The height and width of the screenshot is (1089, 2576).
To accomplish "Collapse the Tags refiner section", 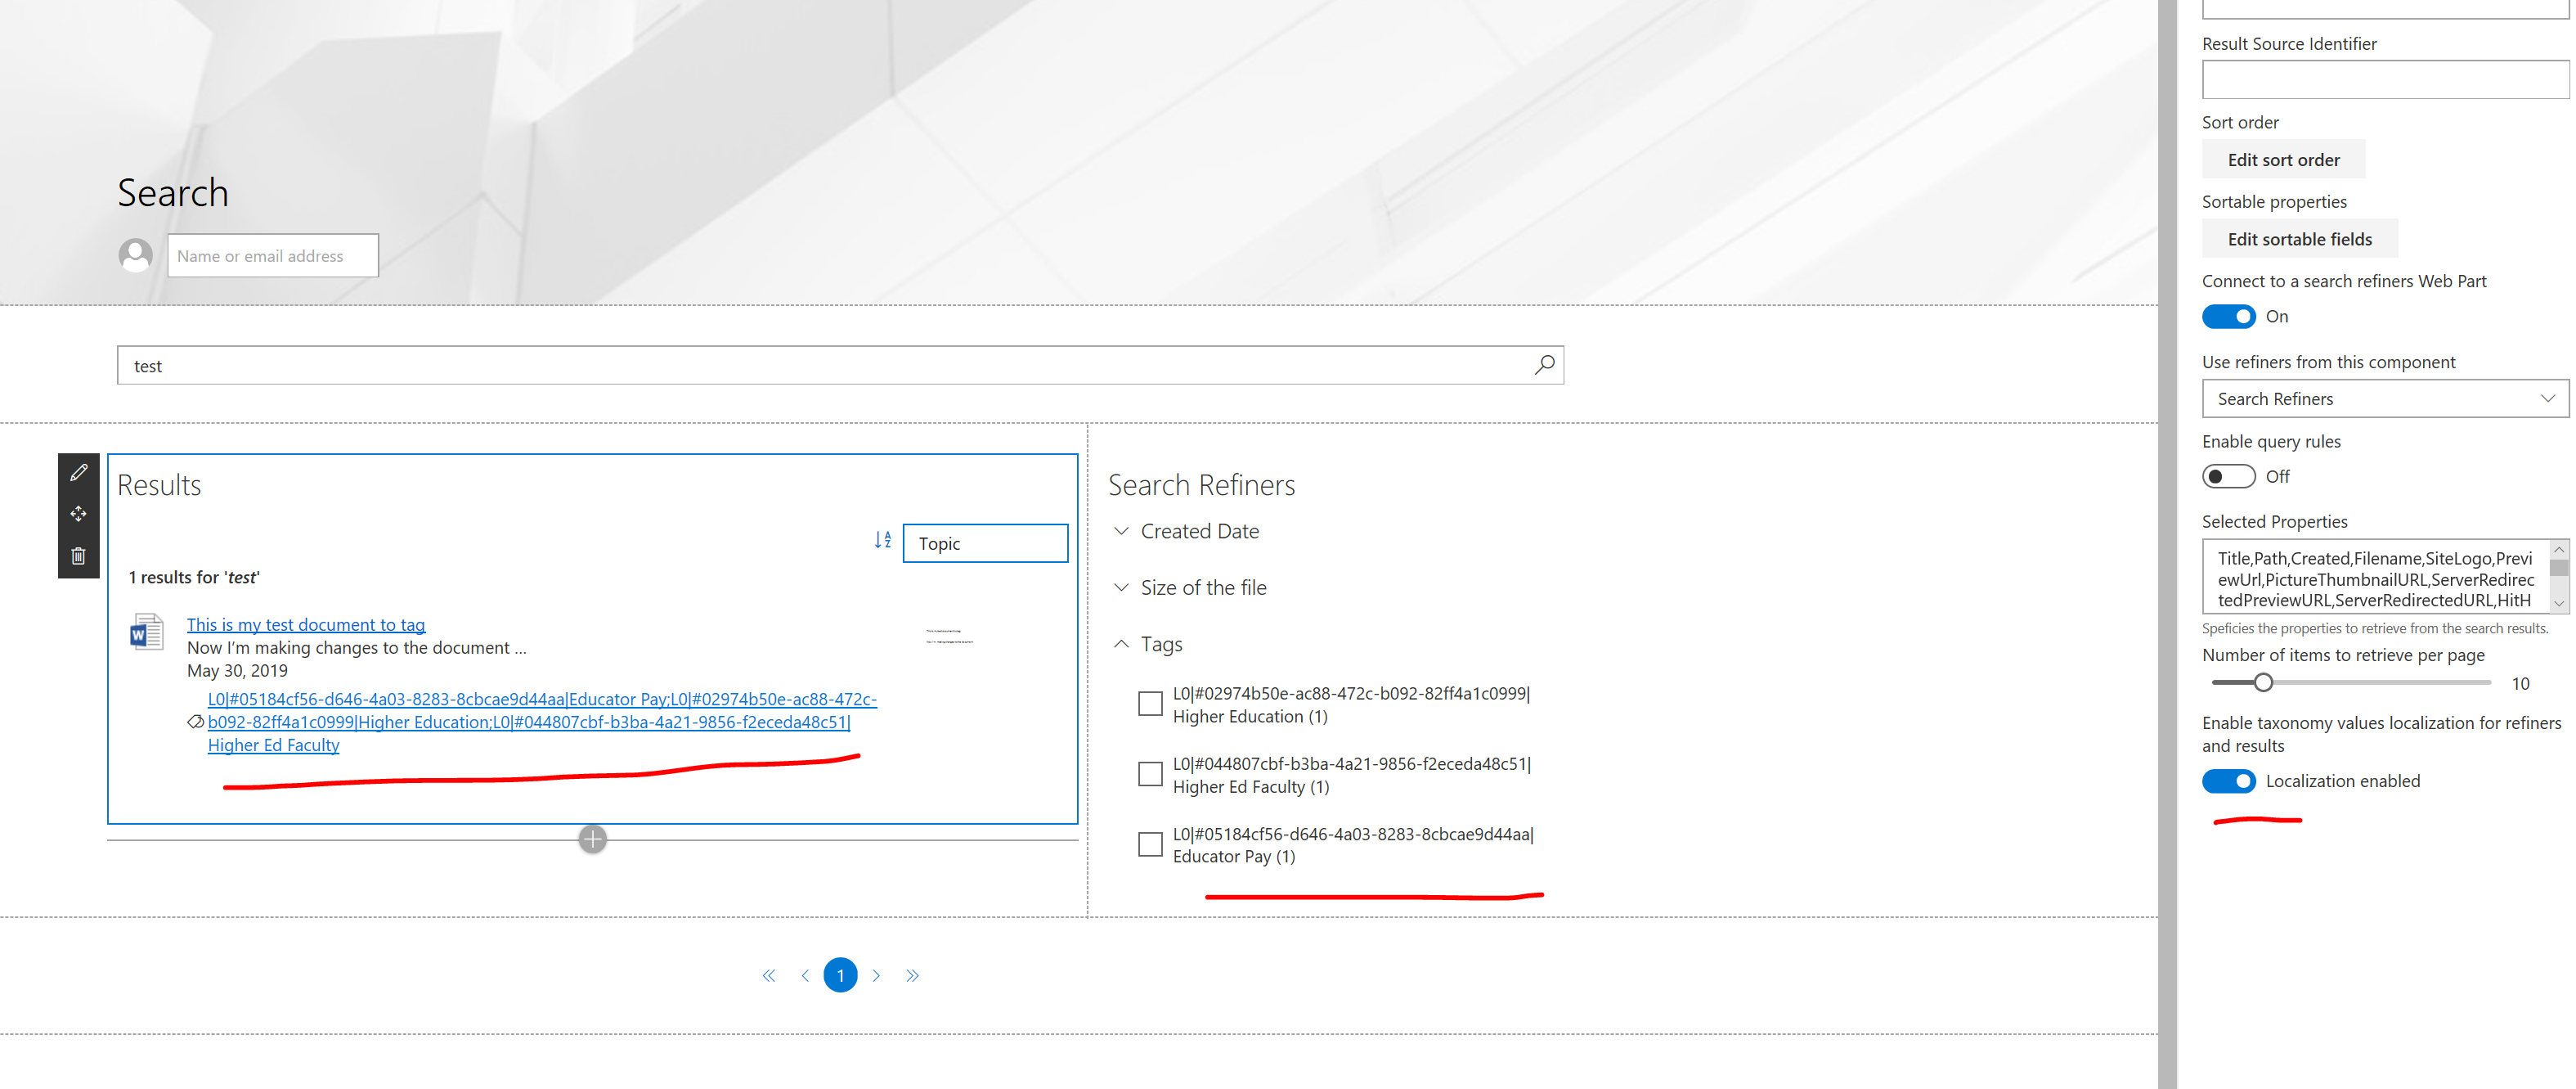I will (x=1120, y=644).
